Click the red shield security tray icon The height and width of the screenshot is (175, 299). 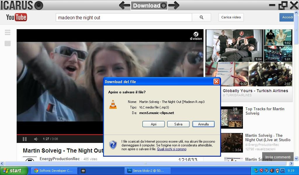(x=261, y=171)
